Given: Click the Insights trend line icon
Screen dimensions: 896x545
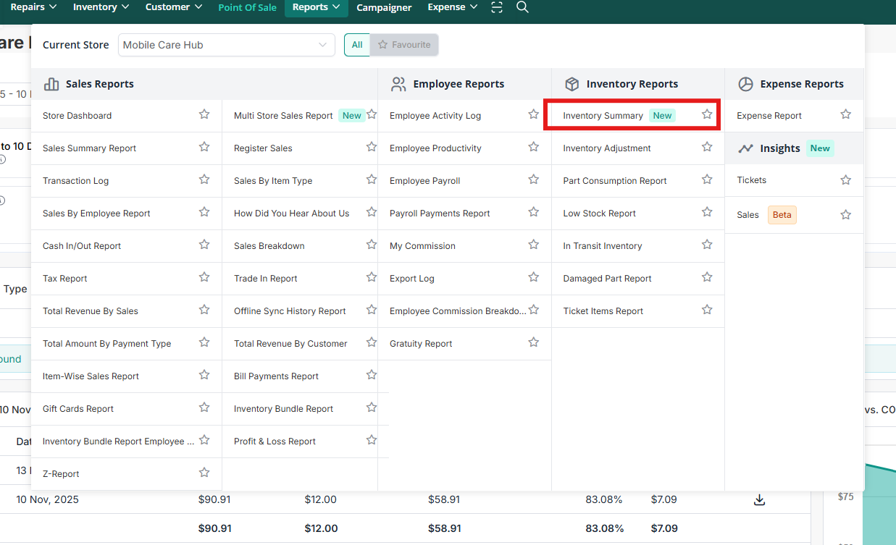Looking at the screenshot, I should point(745,148).
